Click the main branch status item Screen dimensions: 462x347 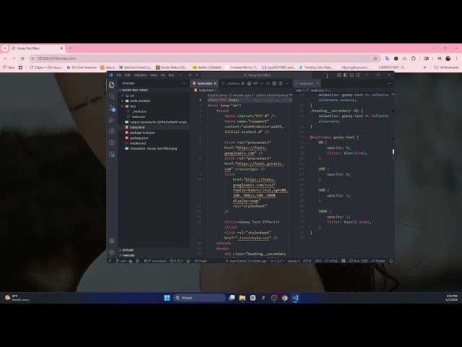tap(121, 261)
